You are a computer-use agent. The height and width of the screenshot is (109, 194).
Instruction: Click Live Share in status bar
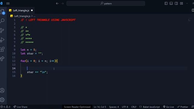coord(20,107)
